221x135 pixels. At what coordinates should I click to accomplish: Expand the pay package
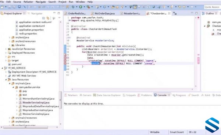click(x=17, y=91)
